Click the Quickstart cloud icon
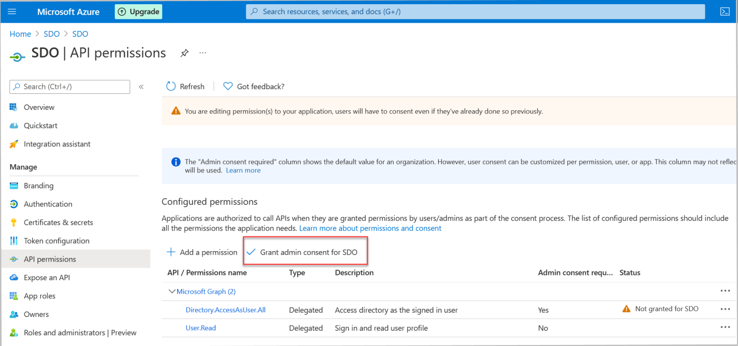 14,126
